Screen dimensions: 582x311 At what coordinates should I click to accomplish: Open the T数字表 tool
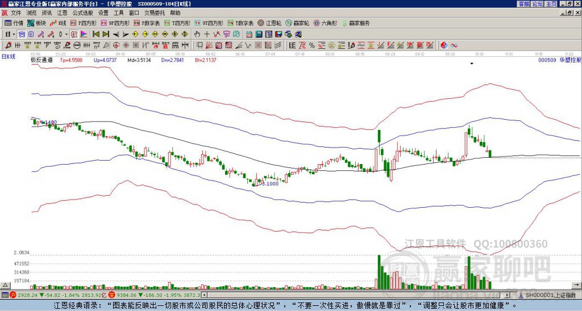click(x=240, y=23)
